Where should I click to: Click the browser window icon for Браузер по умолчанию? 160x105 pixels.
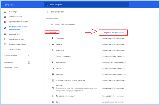[5, 44]
